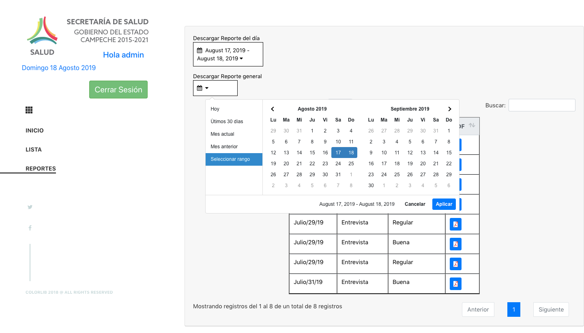
Task: Go to previous month with left chevron
Action: pyautogui.click(x=273, y=109)
